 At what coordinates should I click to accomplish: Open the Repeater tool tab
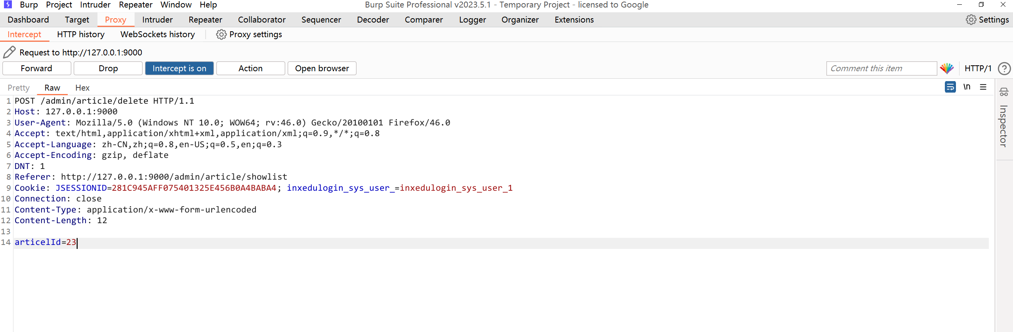(x=205, y=20)
